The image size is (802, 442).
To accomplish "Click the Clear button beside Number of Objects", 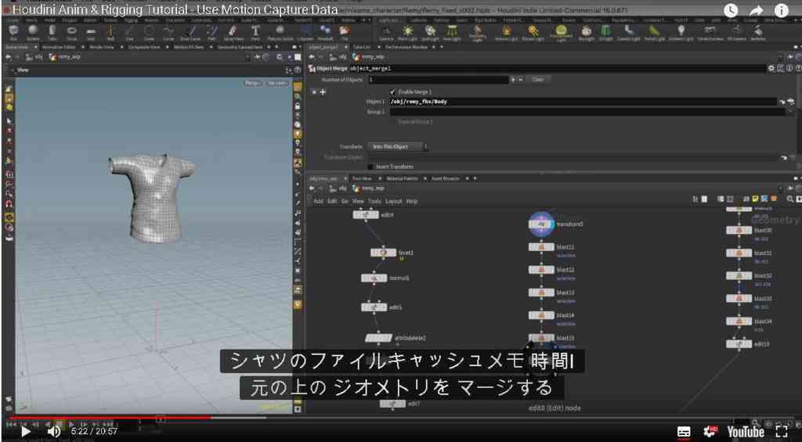I will tap(537, 79).
